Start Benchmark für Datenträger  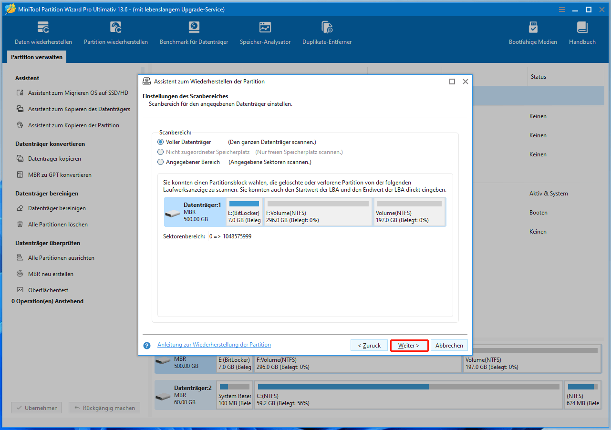(193, 33)
